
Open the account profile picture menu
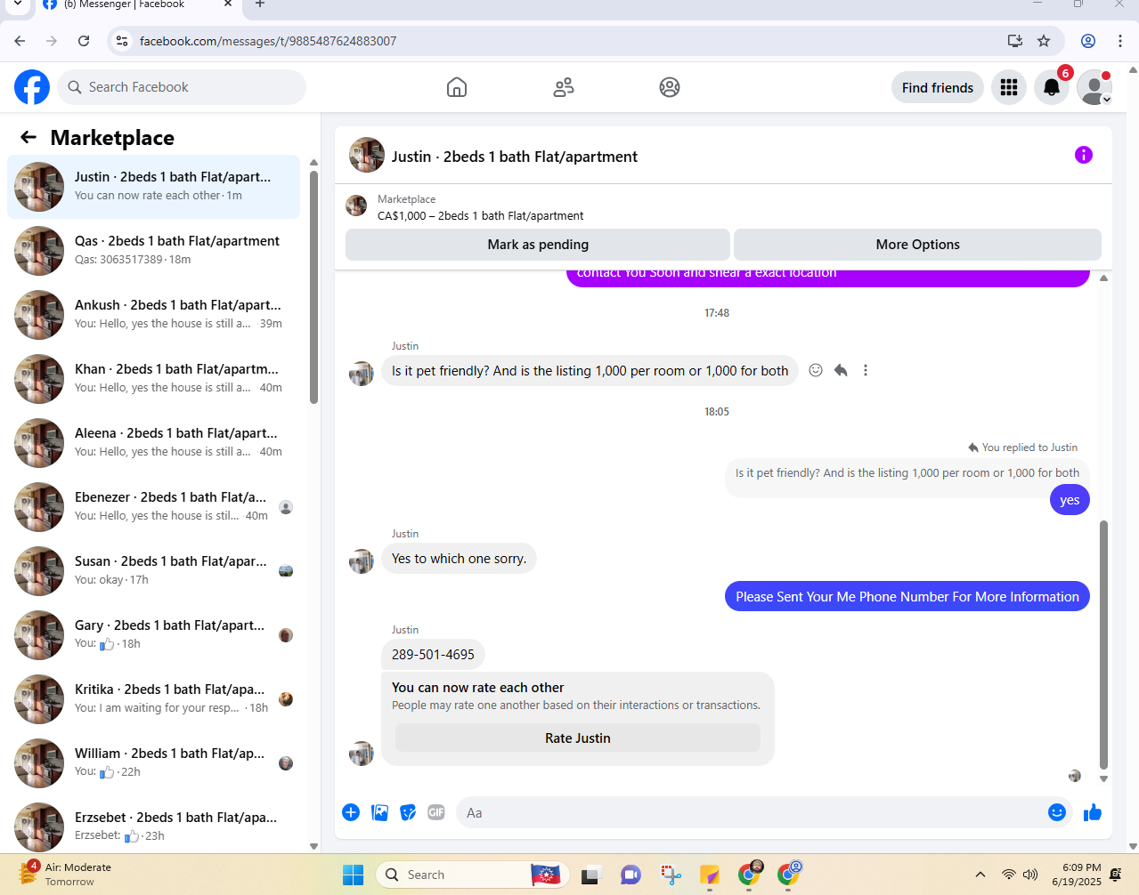[1094, 87]
